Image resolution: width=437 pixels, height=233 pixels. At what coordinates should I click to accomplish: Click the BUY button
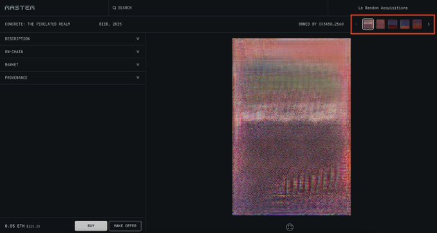(91, 226)
